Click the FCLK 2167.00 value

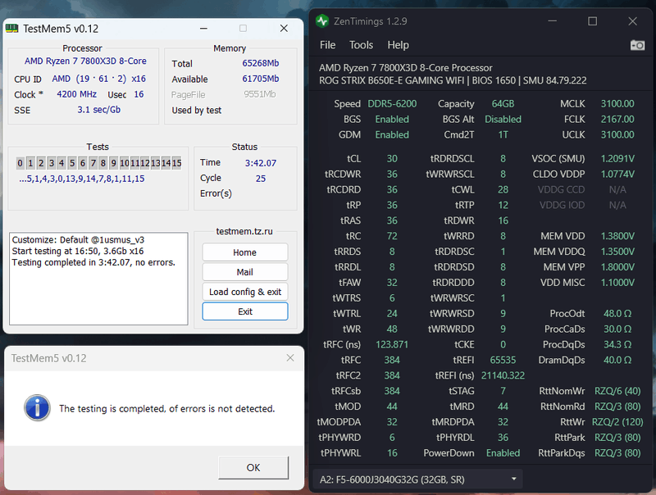(x=617, y=119)
